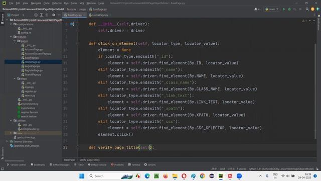The width and height of the screenshot is (321, 181).
Task: Click the Project panel horizontal scrollbar
Action: 15,161
